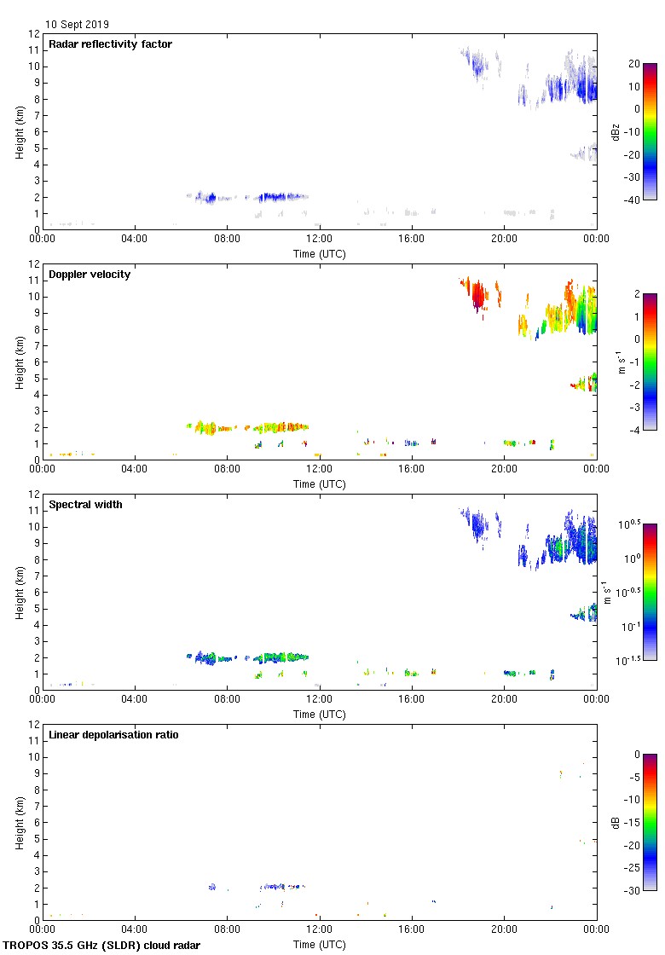
Task: Select the Radar reflectivity factor panel title
Action: pos(110,44)
